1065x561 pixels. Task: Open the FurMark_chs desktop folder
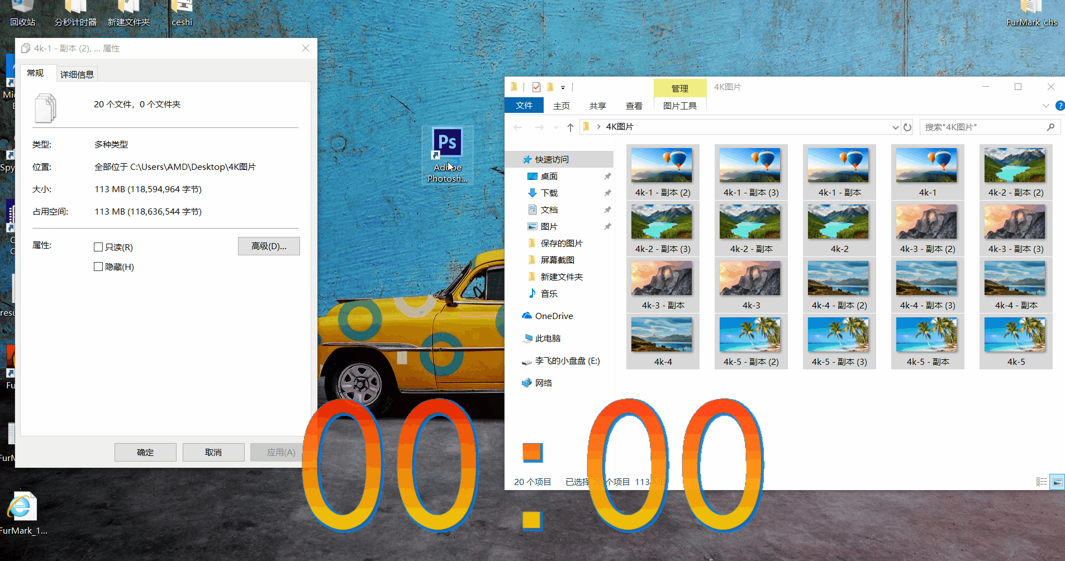1031,13
